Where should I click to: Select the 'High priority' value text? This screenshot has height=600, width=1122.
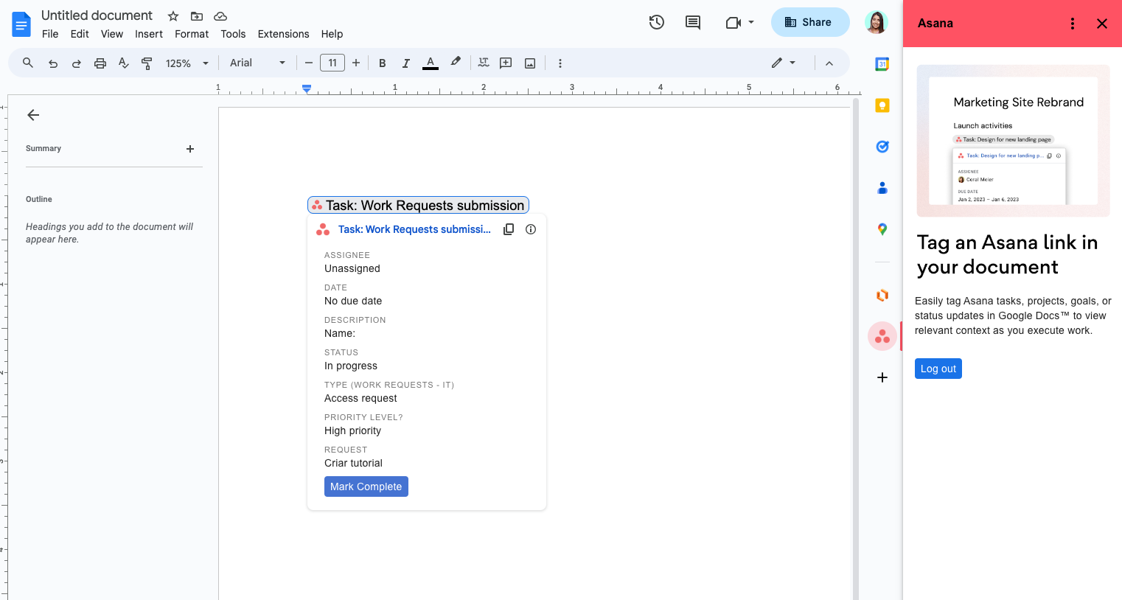352,430
